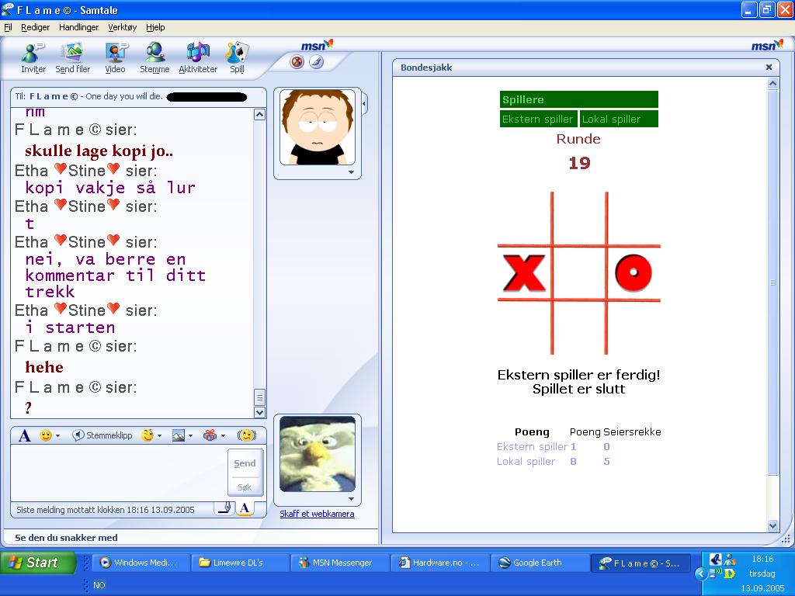Start a Stemme voice call
This screenshot has width=795, height=596.
(154, 58)
